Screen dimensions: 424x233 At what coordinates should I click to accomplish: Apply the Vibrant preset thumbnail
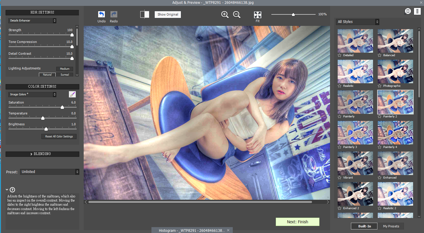[355, 163]
